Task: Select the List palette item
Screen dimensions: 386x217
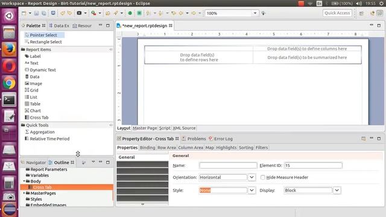Action: click(x=31, y=97)
